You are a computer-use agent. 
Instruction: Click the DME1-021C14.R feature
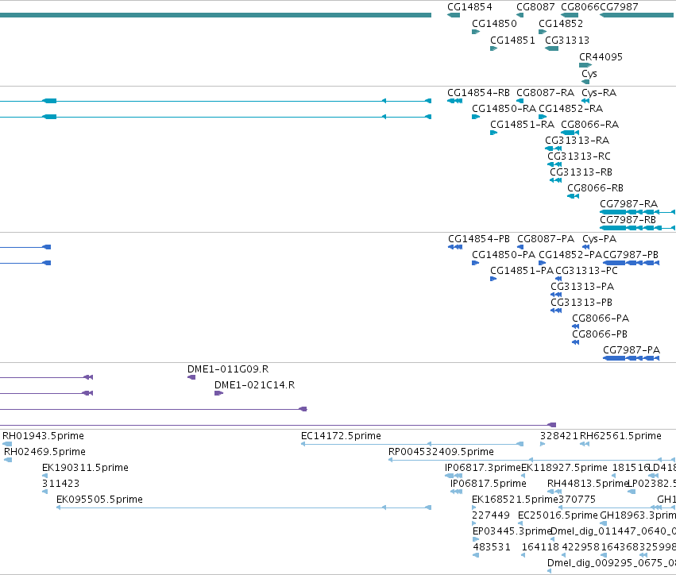click(255, 385)
